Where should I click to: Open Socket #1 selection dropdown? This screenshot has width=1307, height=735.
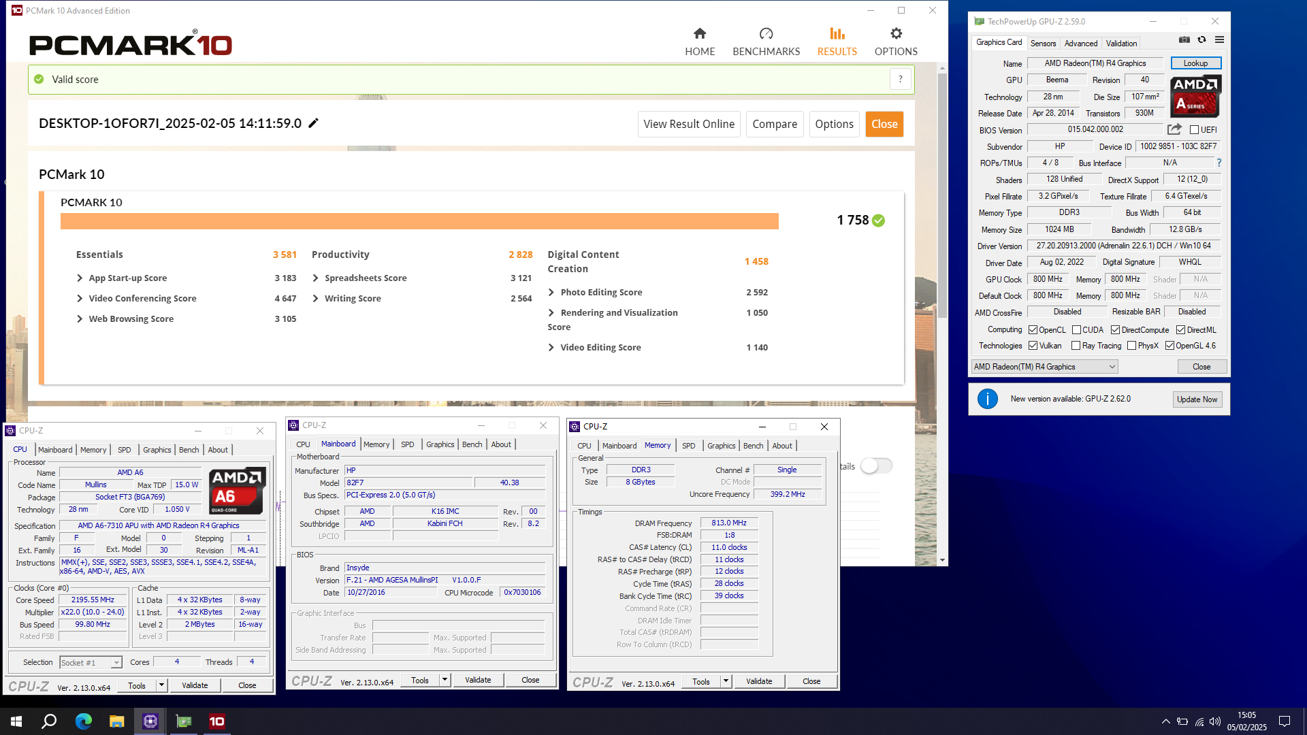(91, 662)
